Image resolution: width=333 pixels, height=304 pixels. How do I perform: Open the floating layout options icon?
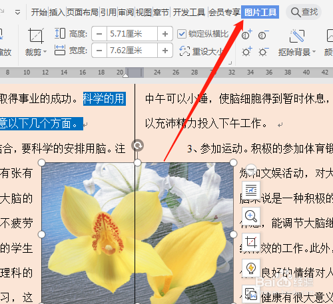pos(251,190)
